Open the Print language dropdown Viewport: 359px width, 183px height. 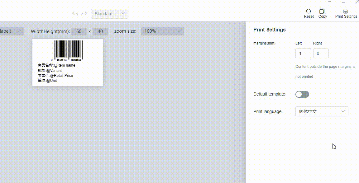pyautogui.click(x=322, y=111)
